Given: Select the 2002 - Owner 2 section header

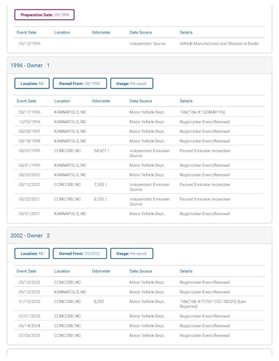Looking at the screenshot, I should coord(139,235).
